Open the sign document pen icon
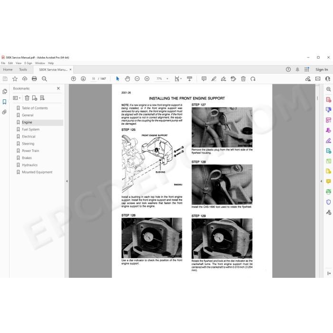The image size is (333, 333). click(x=224, y=79)
